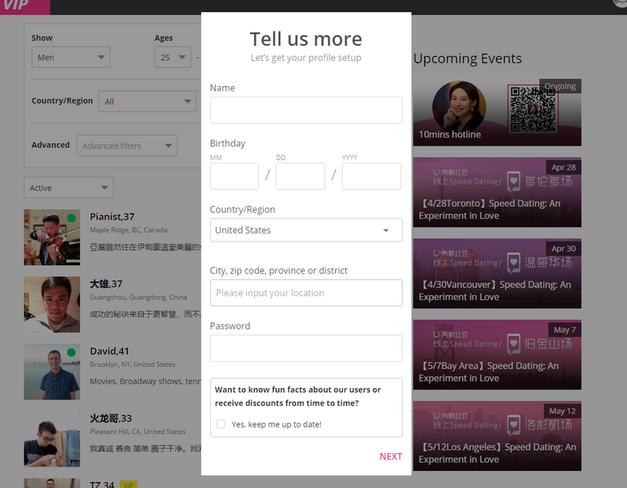The width and height of the screenshot is (627, 488).
Task: Click the Name input field
Action: pyautogui.click(x=306, y=111)
